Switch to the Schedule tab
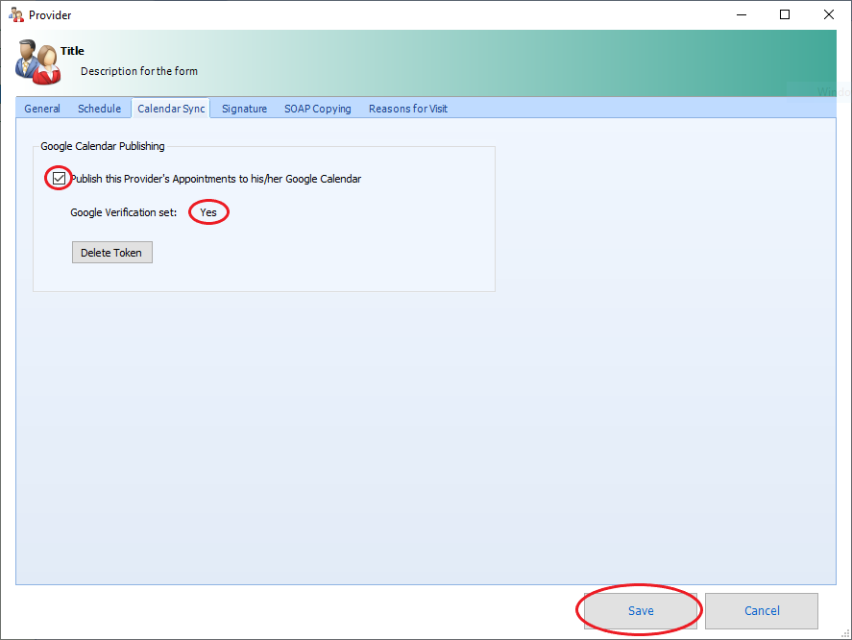Screen dimensions: 852x640 coord(99,109)
